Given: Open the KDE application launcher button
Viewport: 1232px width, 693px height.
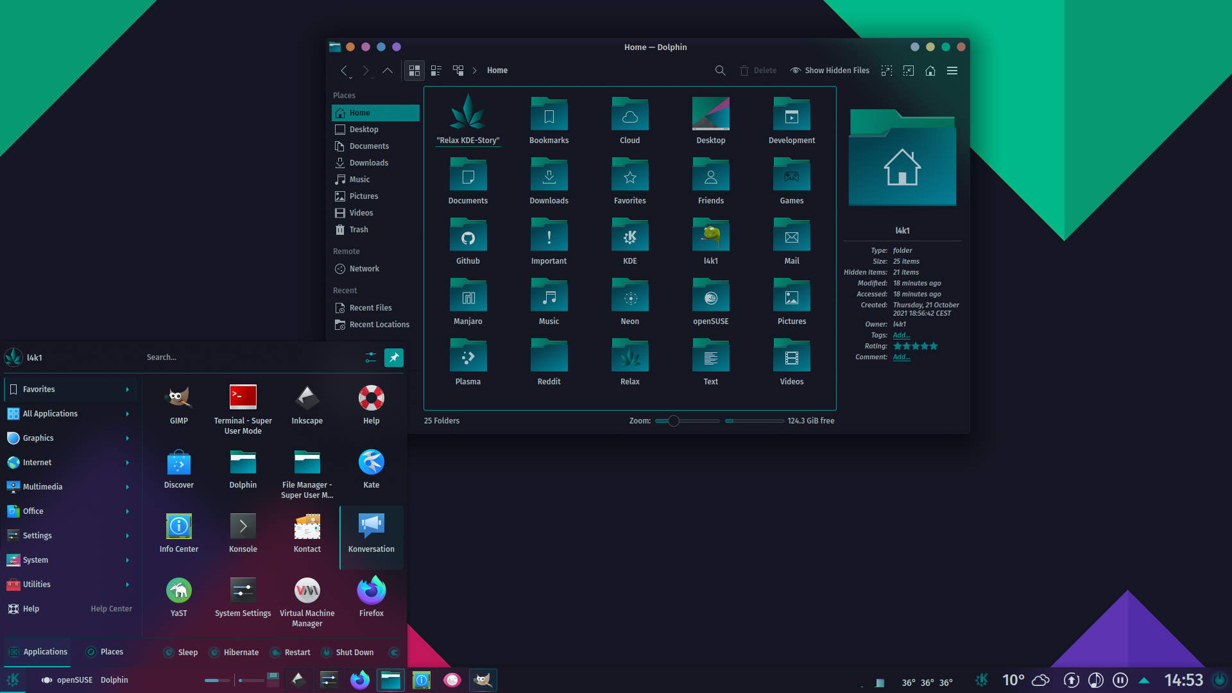Looking at the screenshot, I should point(13,680).
